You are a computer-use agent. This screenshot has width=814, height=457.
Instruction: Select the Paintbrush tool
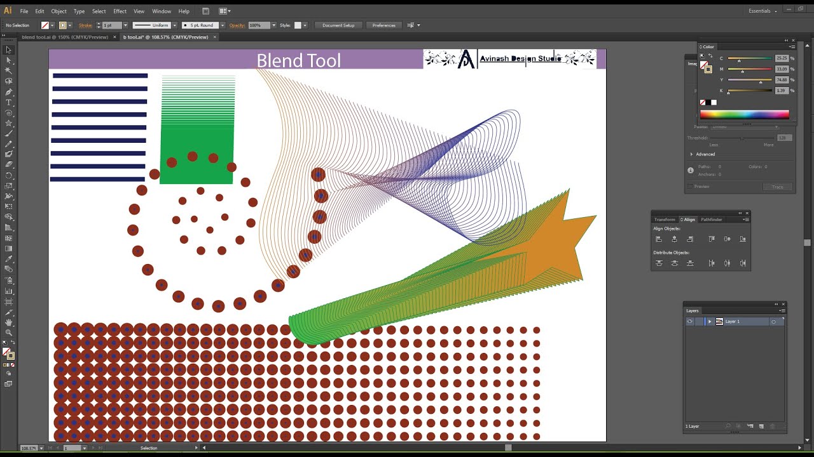point(9,133)
